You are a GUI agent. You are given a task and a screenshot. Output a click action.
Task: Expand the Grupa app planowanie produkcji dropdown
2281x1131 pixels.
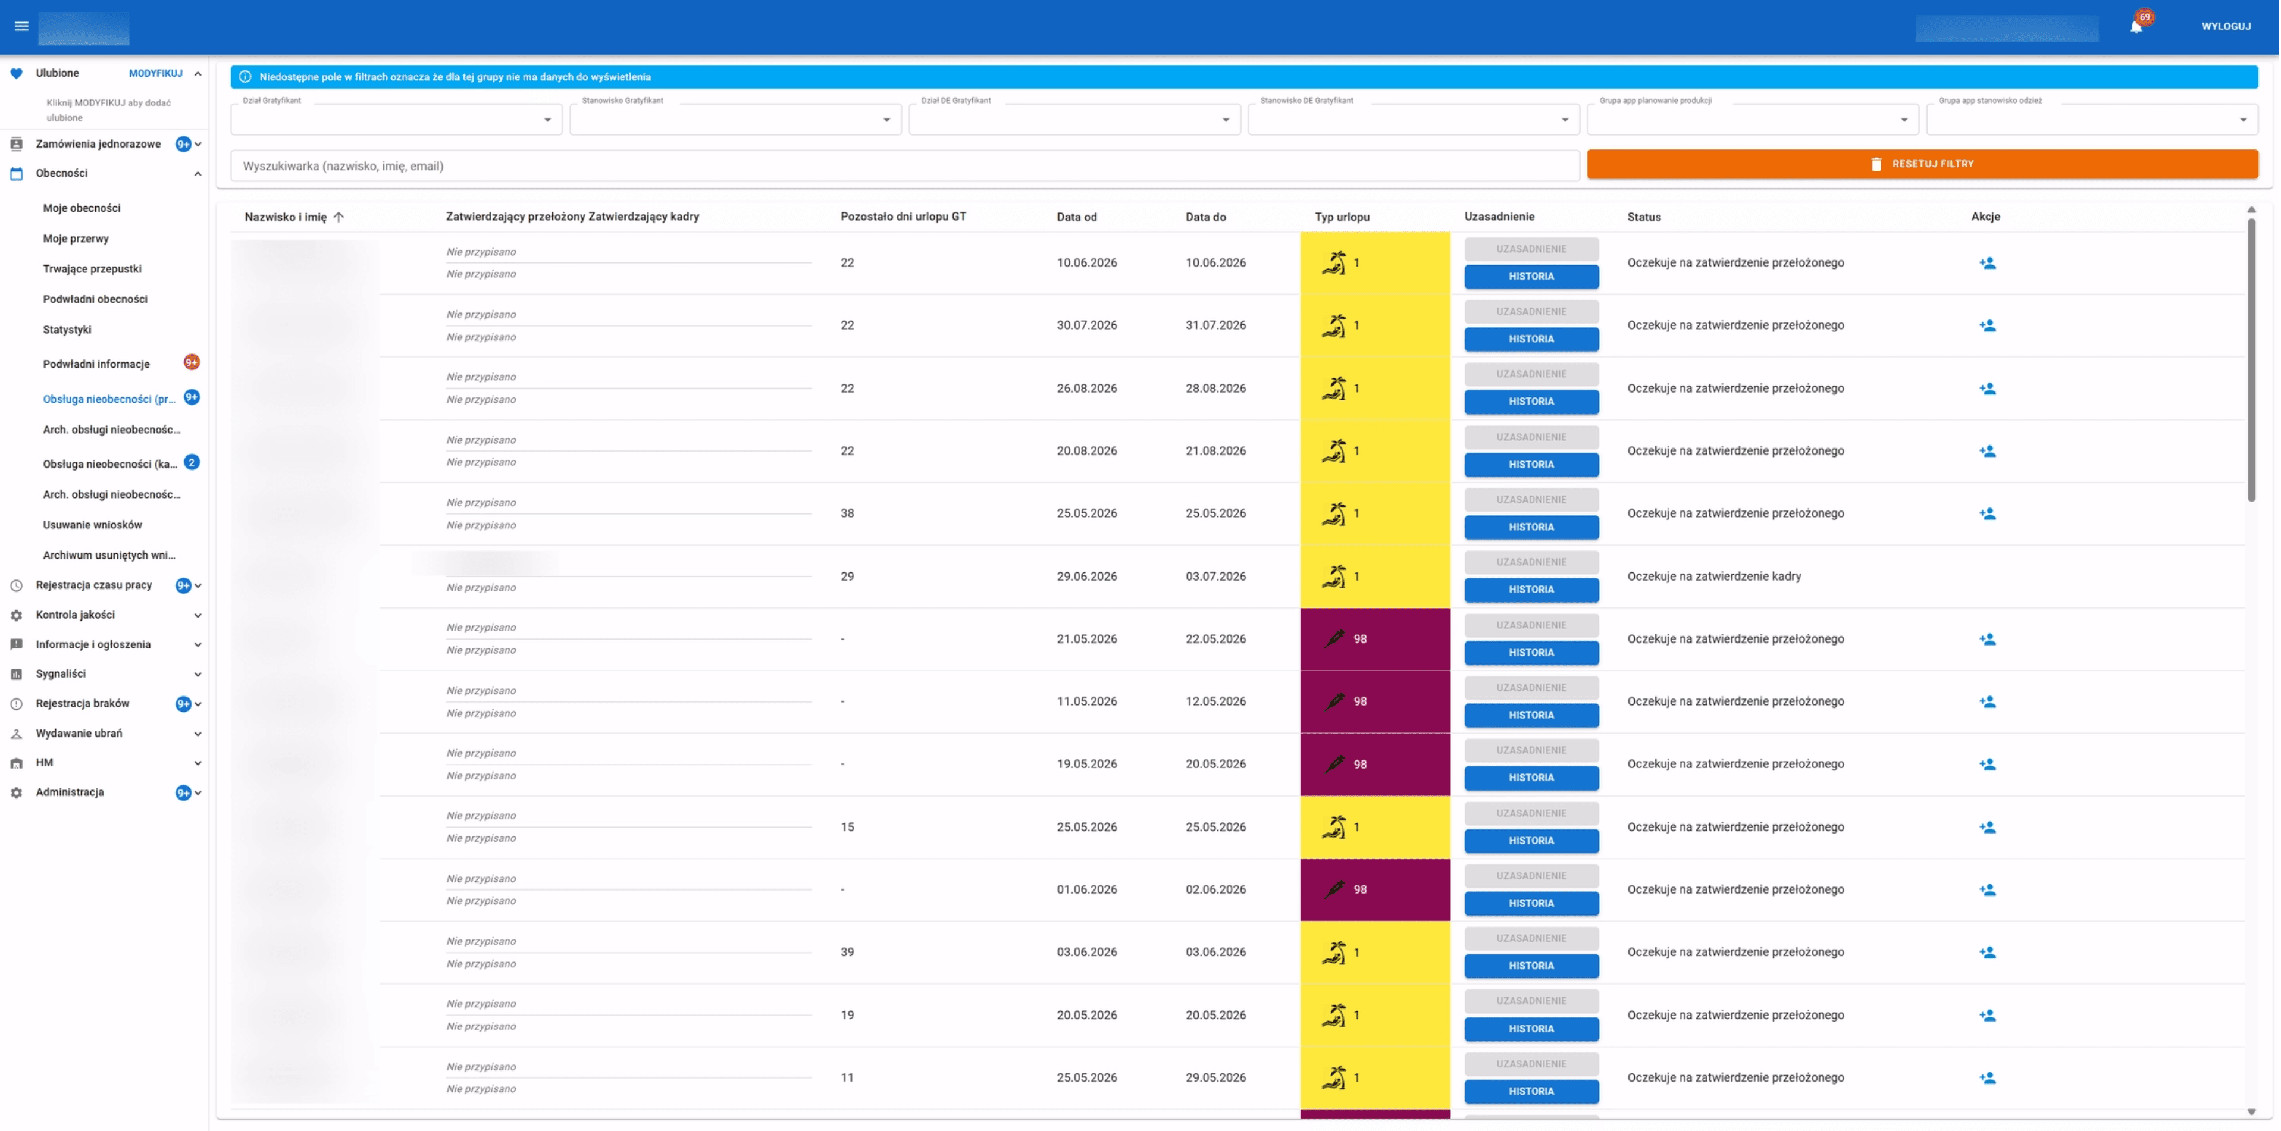tap(1752, 120)
